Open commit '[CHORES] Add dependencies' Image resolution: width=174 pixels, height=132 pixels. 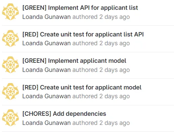64,114
